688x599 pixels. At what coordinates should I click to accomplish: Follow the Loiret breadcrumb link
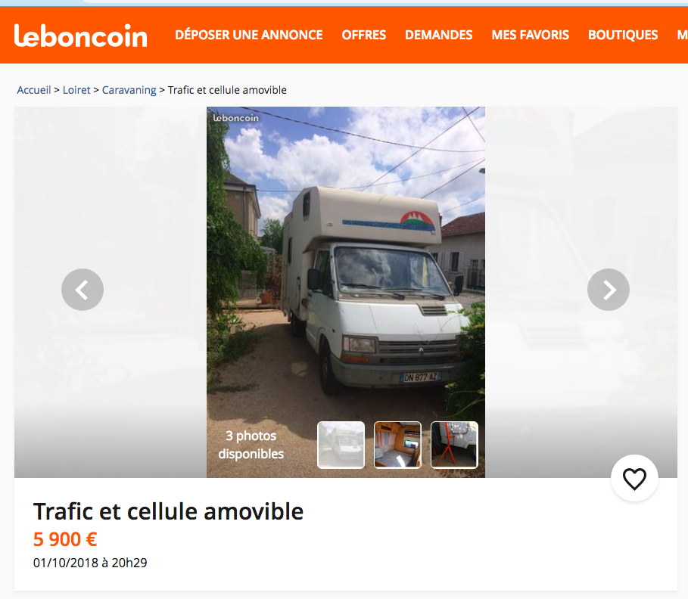point(76,90)
